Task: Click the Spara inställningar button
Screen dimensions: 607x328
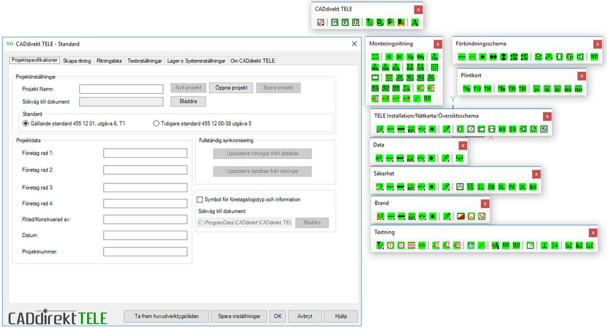Action: pos(239,316)
